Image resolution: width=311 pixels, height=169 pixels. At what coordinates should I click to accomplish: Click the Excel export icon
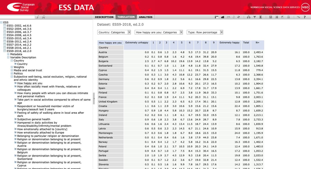pyautogui.click(x=277, y=17)
